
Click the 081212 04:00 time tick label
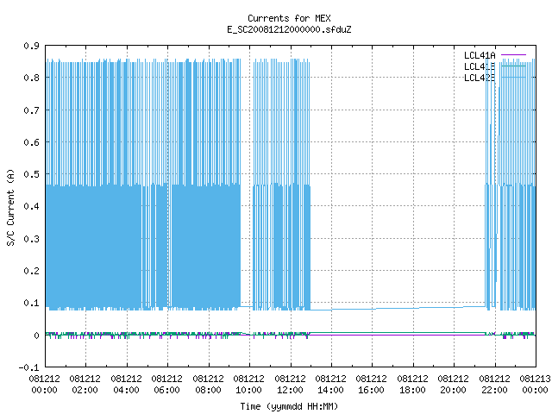pyautogui.click(x=126, y=385)
